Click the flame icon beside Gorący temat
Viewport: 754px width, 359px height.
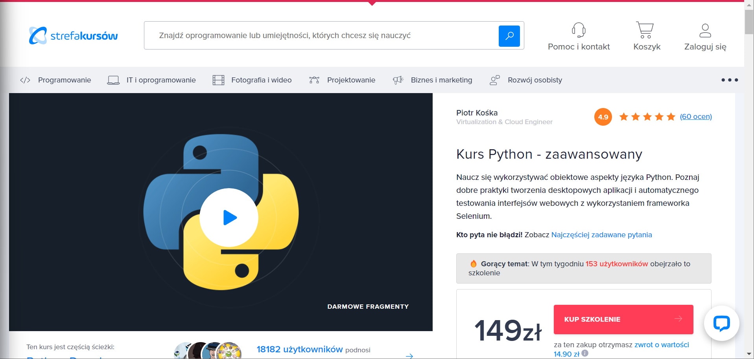474,264
